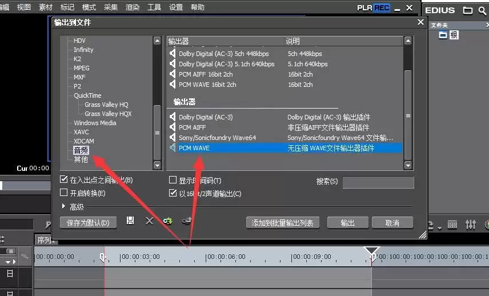Uncheck 16bit/2 channel output checkbox

point(173,193)
